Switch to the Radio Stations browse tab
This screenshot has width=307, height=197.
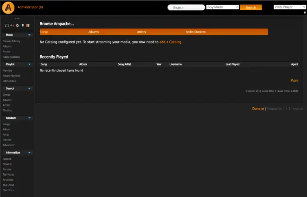[196, 32]
